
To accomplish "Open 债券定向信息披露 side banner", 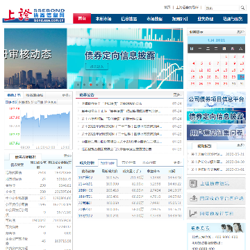I will [216, 116].
